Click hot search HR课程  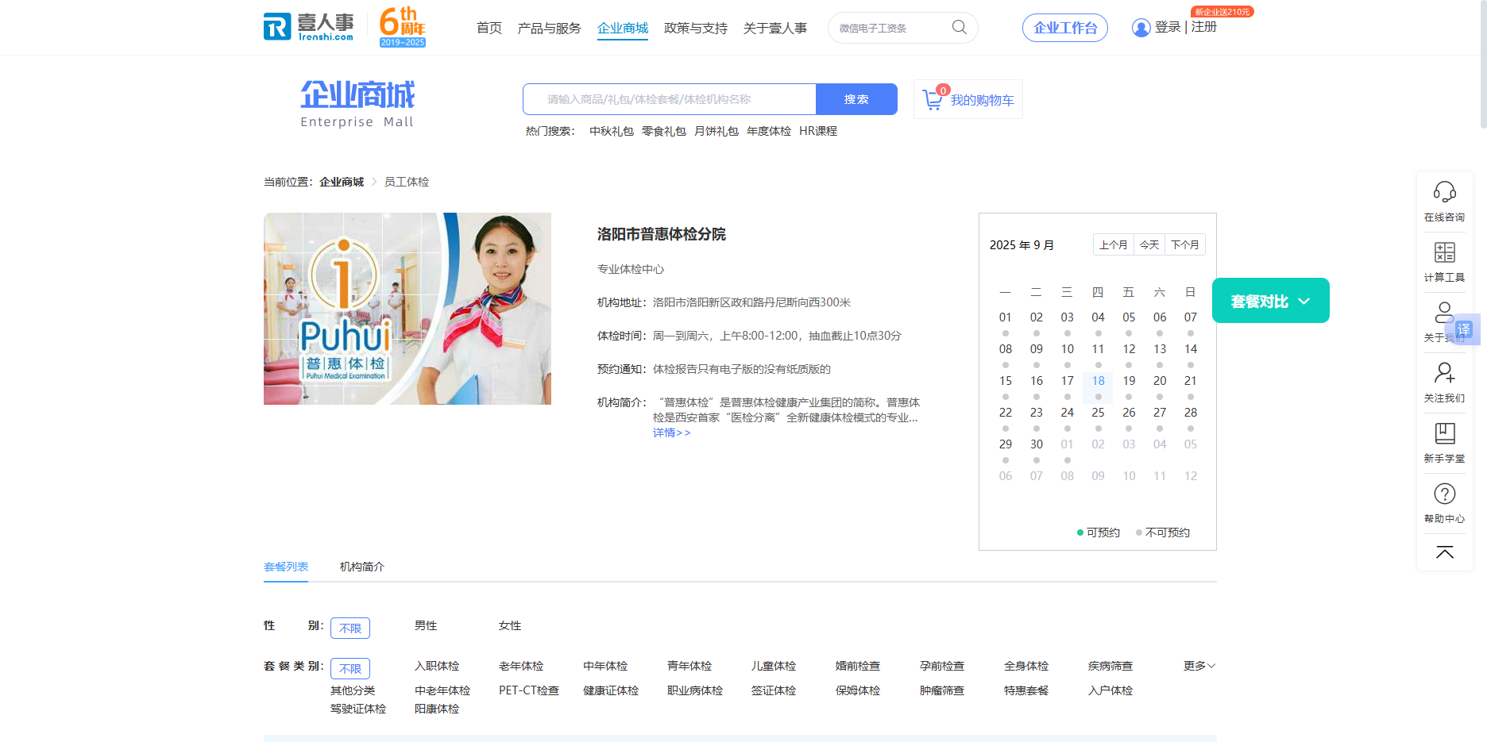(818, 131)
